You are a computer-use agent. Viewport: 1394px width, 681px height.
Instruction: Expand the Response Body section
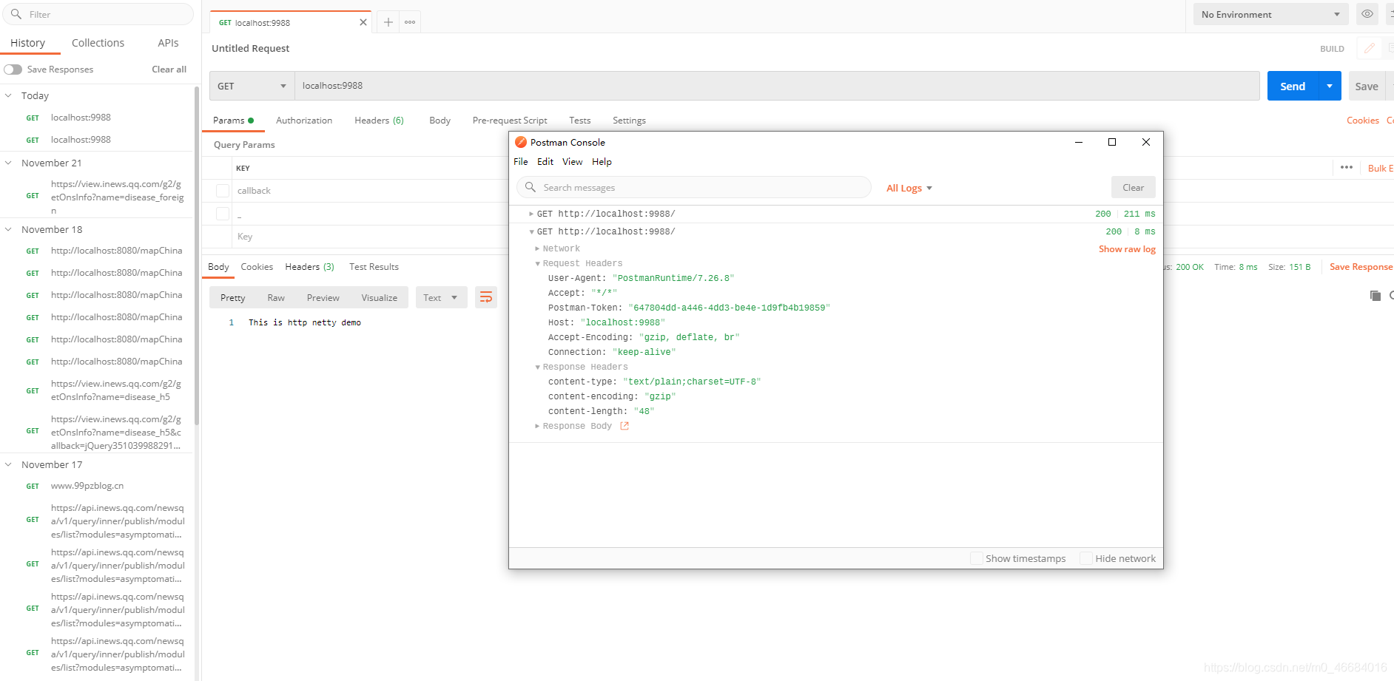(x=537, y=426)
